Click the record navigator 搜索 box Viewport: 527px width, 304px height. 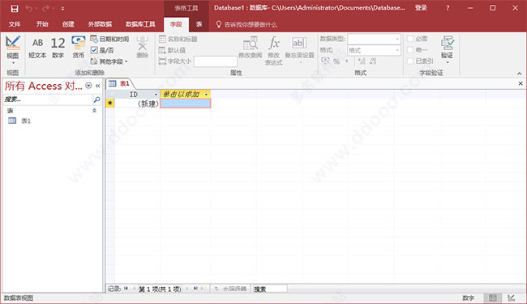(270, 289)
